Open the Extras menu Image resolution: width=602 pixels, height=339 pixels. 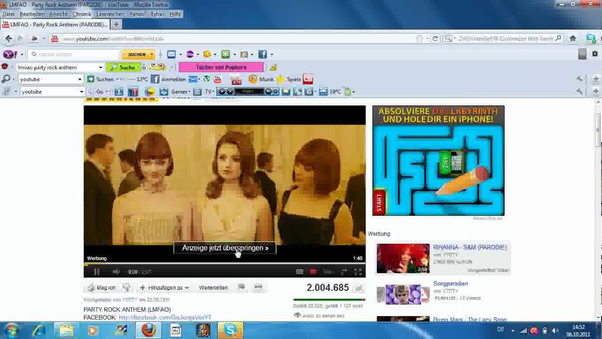158,14
